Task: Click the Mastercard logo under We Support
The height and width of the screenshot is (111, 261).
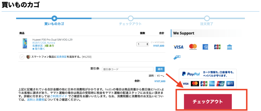Action: (193, 47)
